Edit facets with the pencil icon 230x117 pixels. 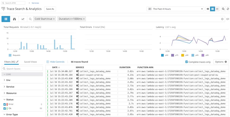tap(17, 62)
